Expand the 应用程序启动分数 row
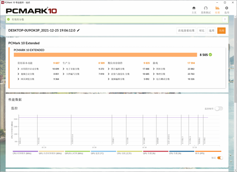The image size is (237, 172). click(x=19, y=68)
